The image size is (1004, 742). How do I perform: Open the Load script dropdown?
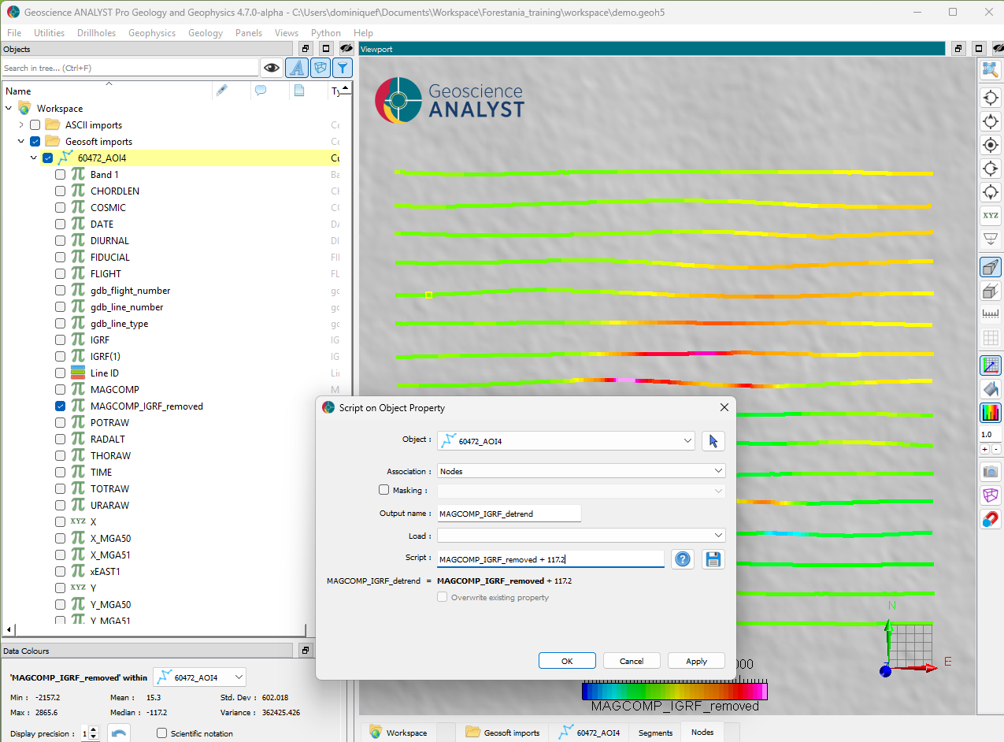[x=581, y=536]
